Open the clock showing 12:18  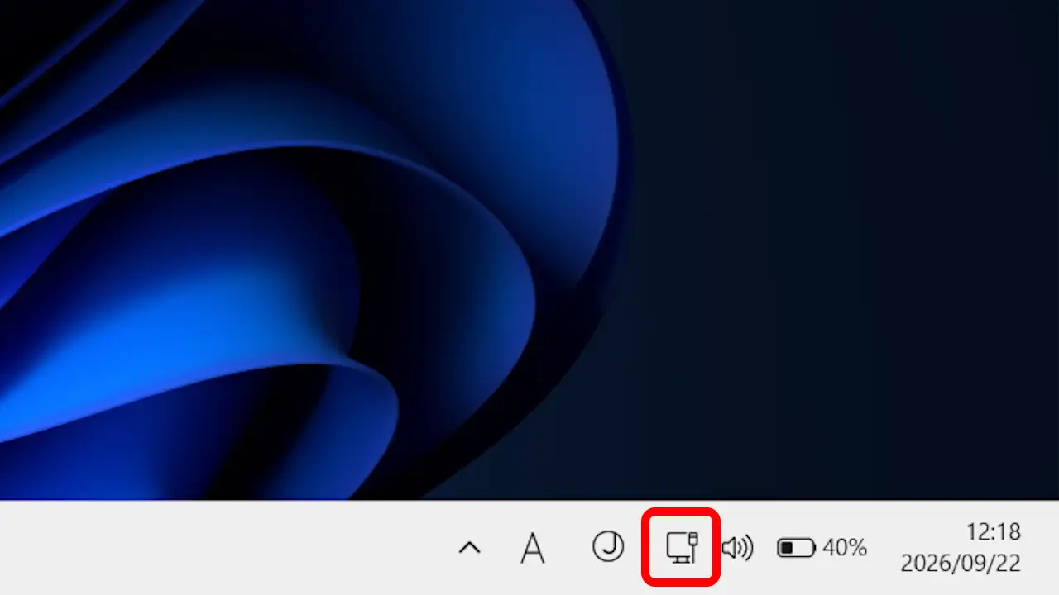pos(993,531)
